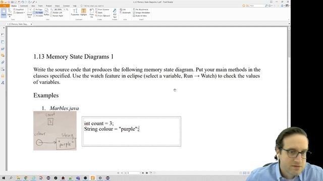Rotate the page left
This screenshot has width=323, height=181.
[x=56, y=13]
